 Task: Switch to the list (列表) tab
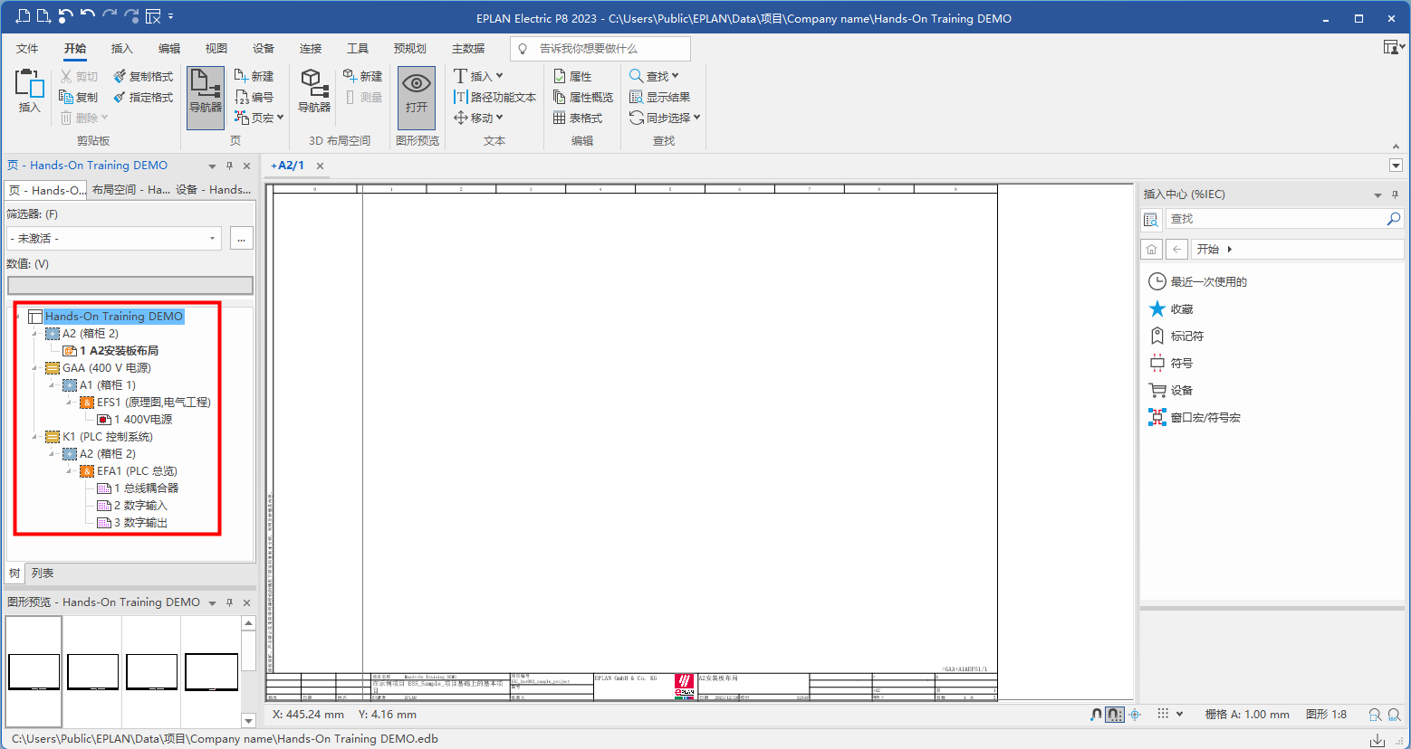click(43, 574)
